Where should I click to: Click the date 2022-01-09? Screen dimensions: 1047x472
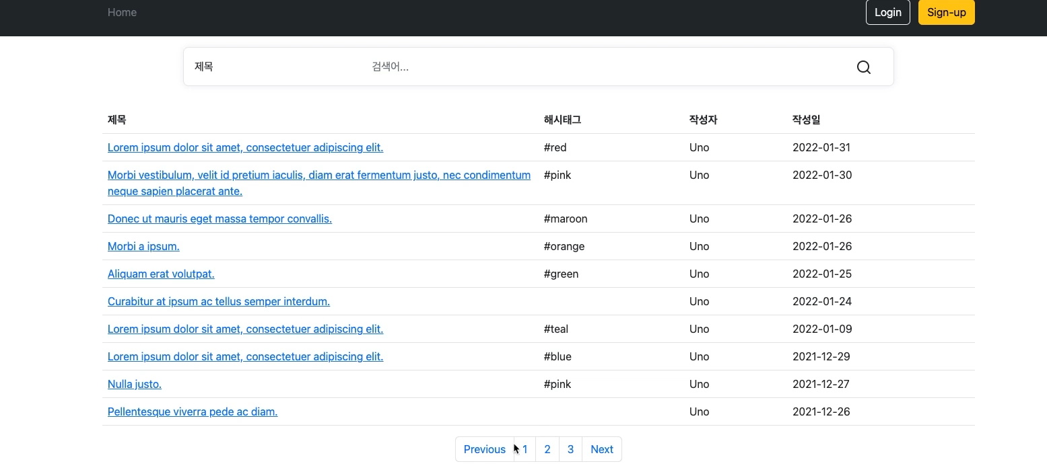(x=822, y=329)
